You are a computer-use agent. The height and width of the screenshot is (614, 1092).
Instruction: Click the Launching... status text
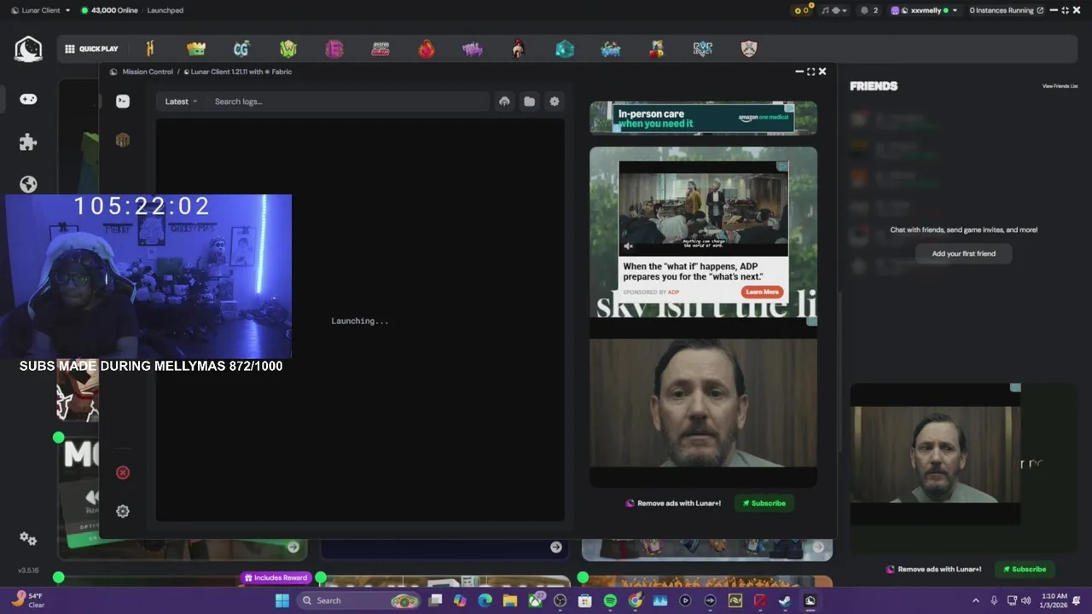tap(360, 321)
